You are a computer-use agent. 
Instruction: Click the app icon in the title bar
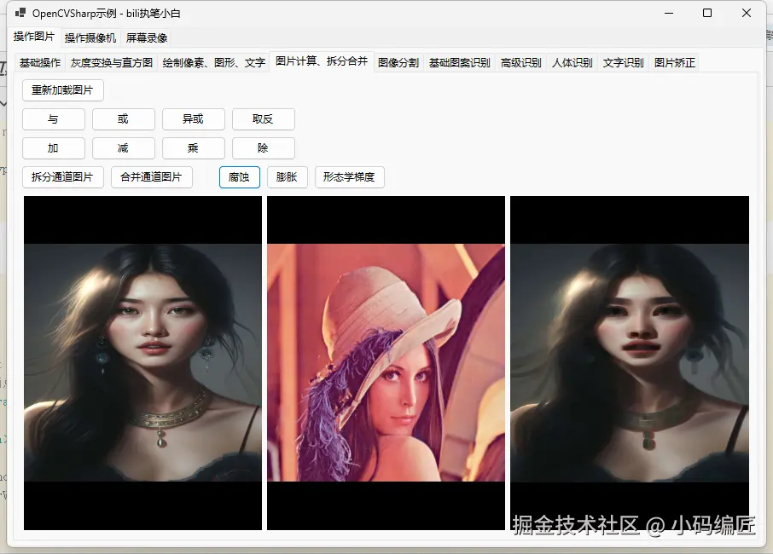20,13
